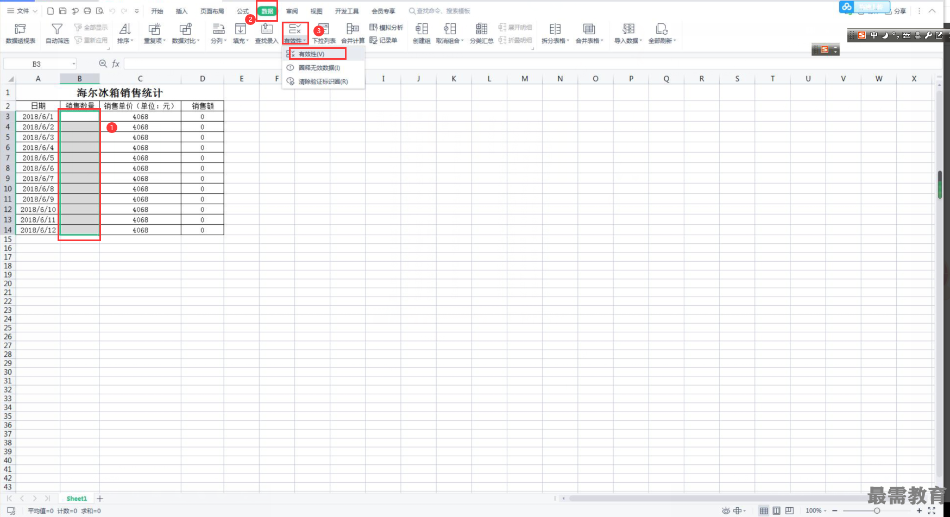Open the 查找录入 lookup entry tool

click(267, 33)
